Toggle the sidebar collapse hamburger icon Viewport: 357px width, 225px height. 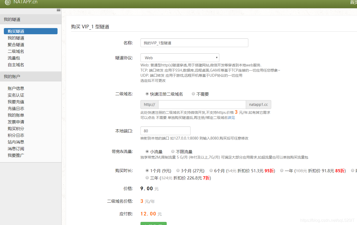[59, 10]
